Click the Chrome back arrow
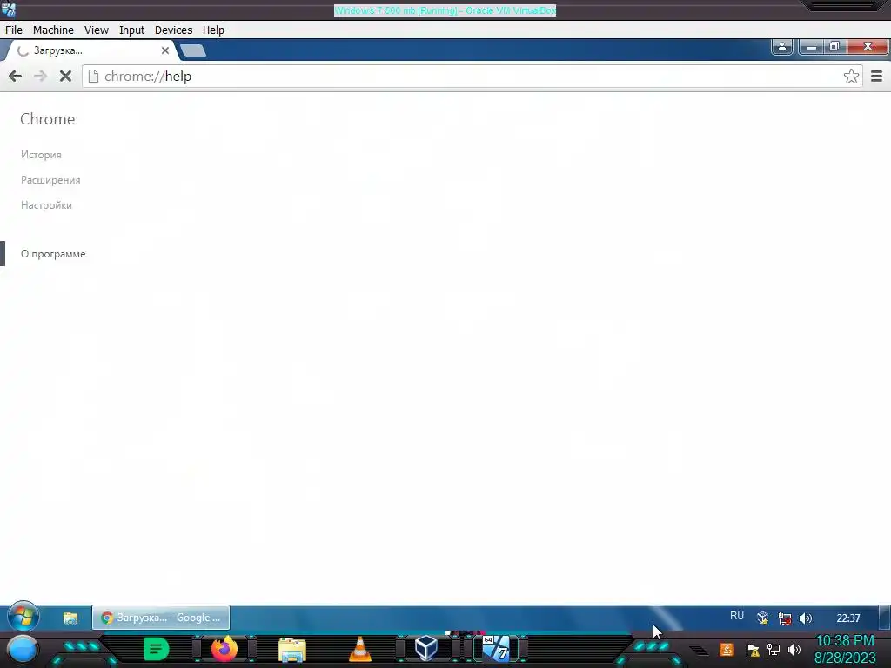Image resolution: width=891 pixels, height=668 pixels. [16, 77]
